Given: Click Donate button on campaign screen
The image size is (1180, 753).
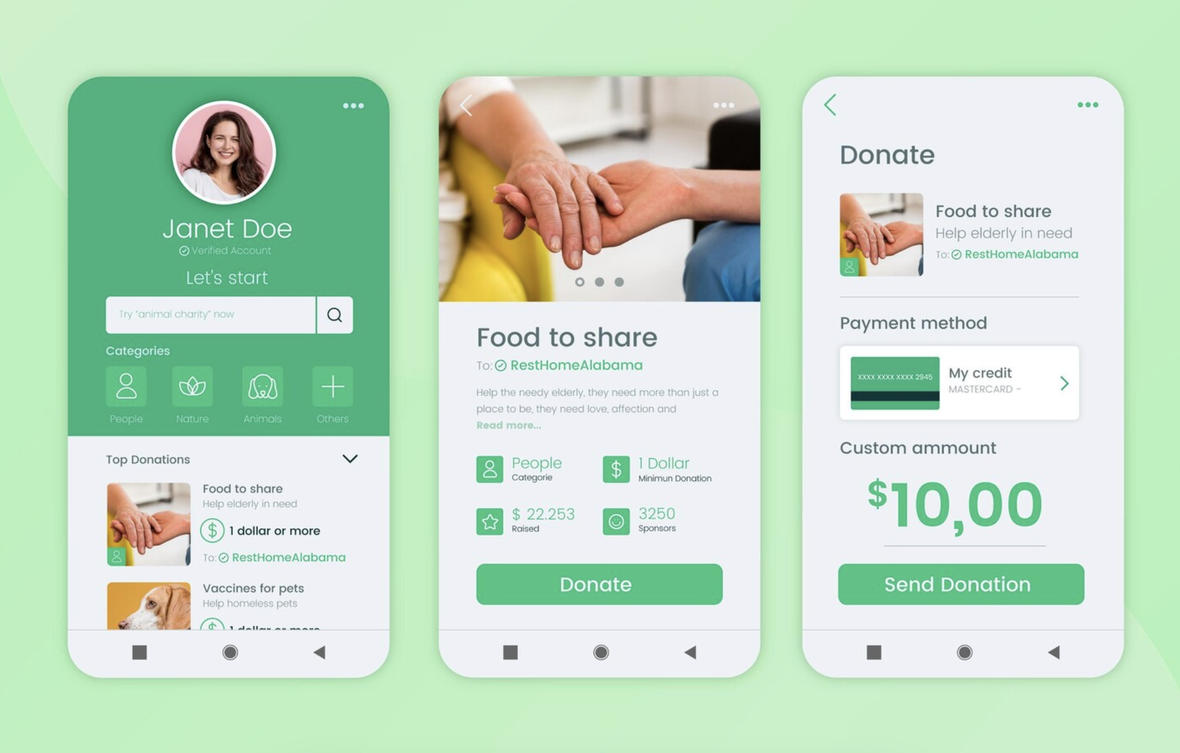Looking at the screenshot, I should pos(590,585).
